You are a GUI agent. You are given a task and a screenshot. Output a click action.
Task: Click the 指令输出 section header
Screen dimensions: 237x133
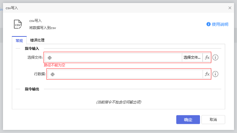(34, 89)
